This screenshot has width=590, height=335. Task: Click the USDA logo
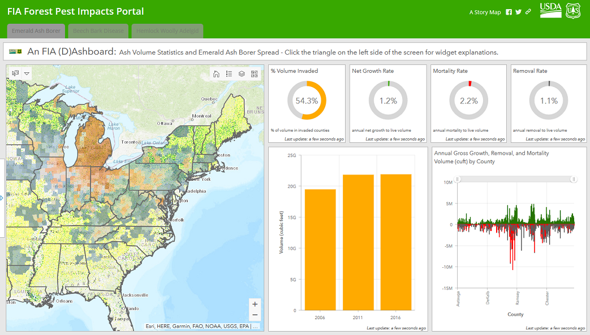pyautogui.click(x=550, y=10)
